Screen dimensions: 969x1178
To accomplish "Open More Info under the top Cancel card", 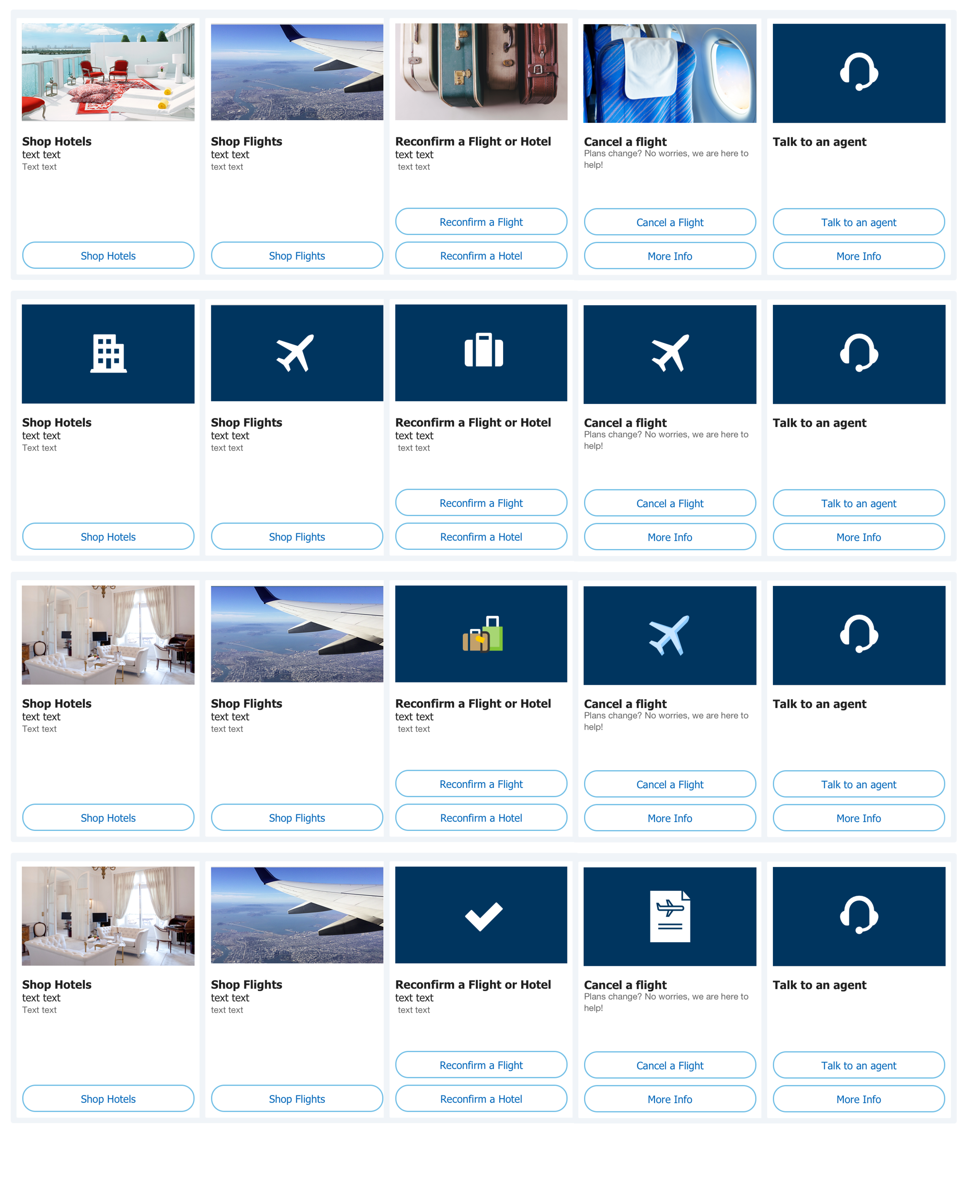I will [669, 256].
